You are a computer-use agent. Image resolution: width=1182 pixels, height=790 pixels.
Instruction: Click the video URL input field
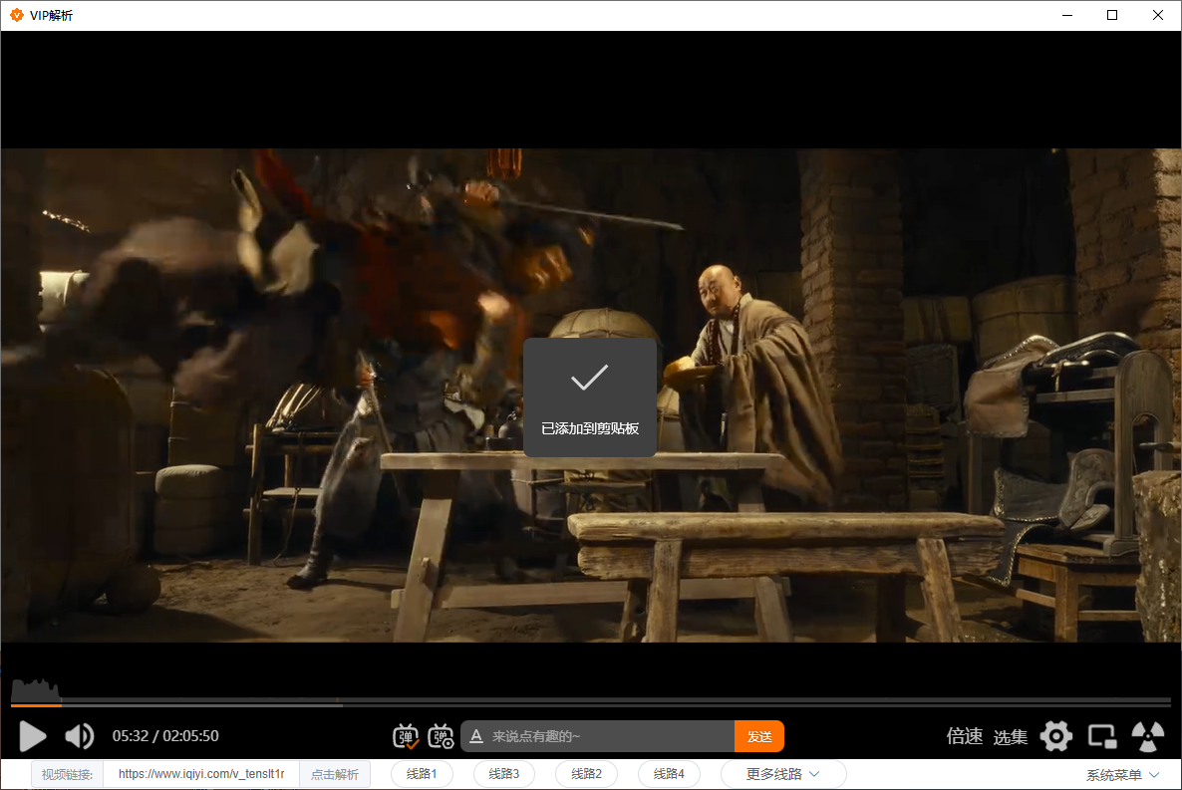201,774
